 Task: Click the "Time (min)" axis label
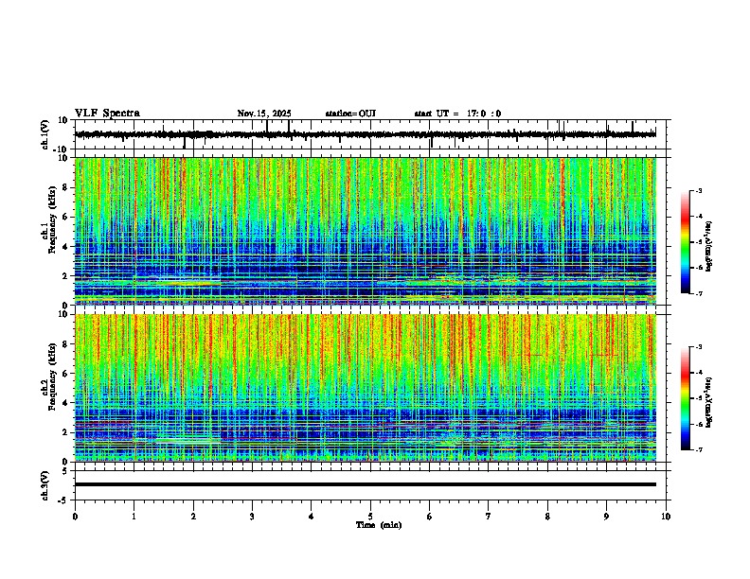coord(379,525)
